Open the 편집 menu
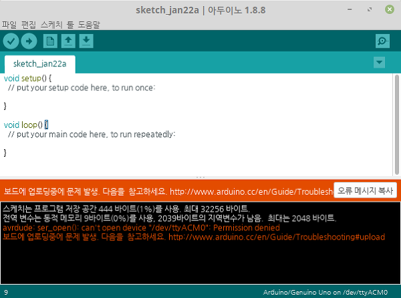Viewport: 401px width, 298px height. click(28, 25)
